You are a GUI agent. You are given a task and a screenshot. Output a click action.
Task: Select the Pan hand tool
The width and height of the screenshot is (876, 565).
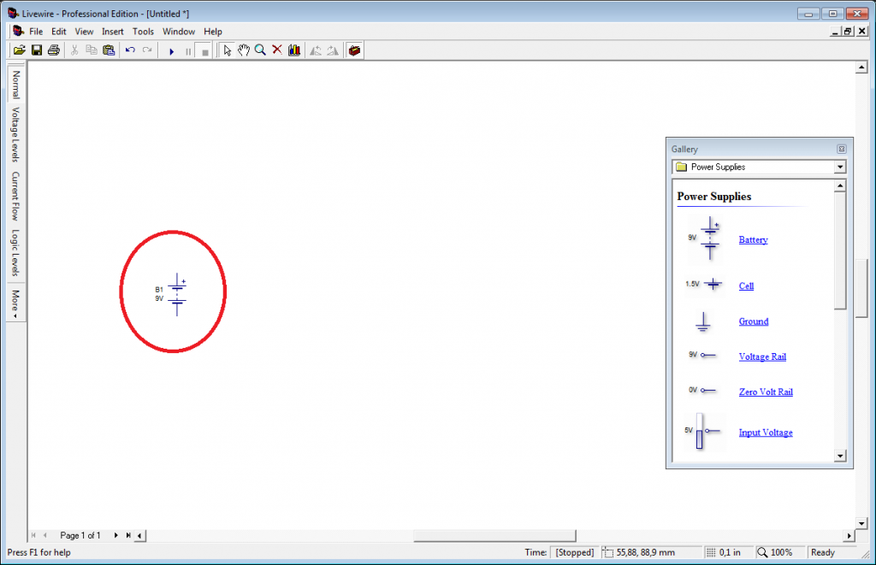[x=244, y=50]
